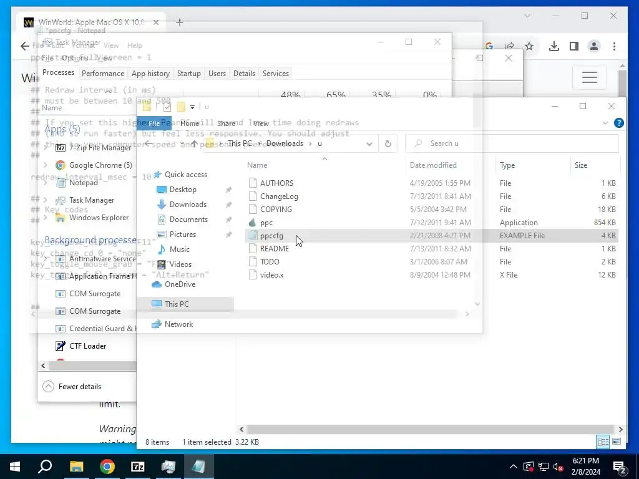Refresh the Explorer folder view

click(388, 143)
